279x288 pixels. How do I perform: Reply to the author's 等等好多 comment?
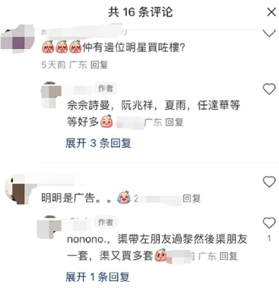coord(174,123)
